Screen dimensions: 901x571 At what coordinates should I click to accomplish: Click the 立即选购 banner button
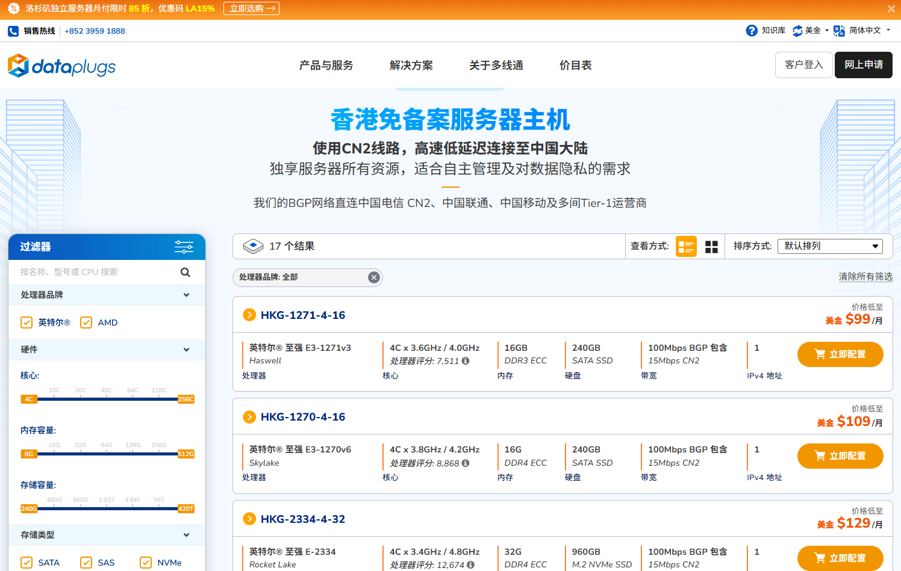click(251, 8)
